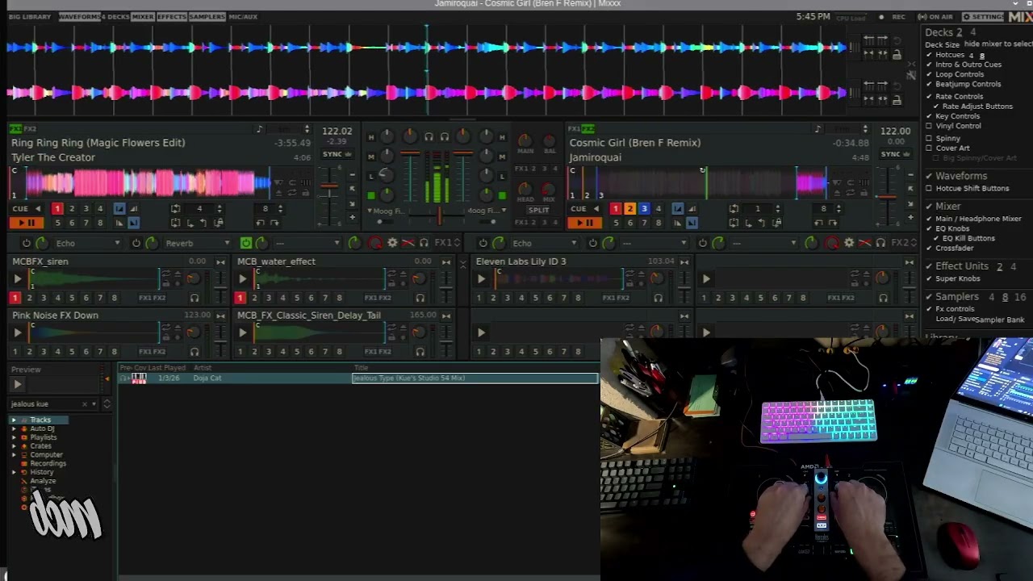Toggle right deck headphone cue in mixer

click(444, 137)
